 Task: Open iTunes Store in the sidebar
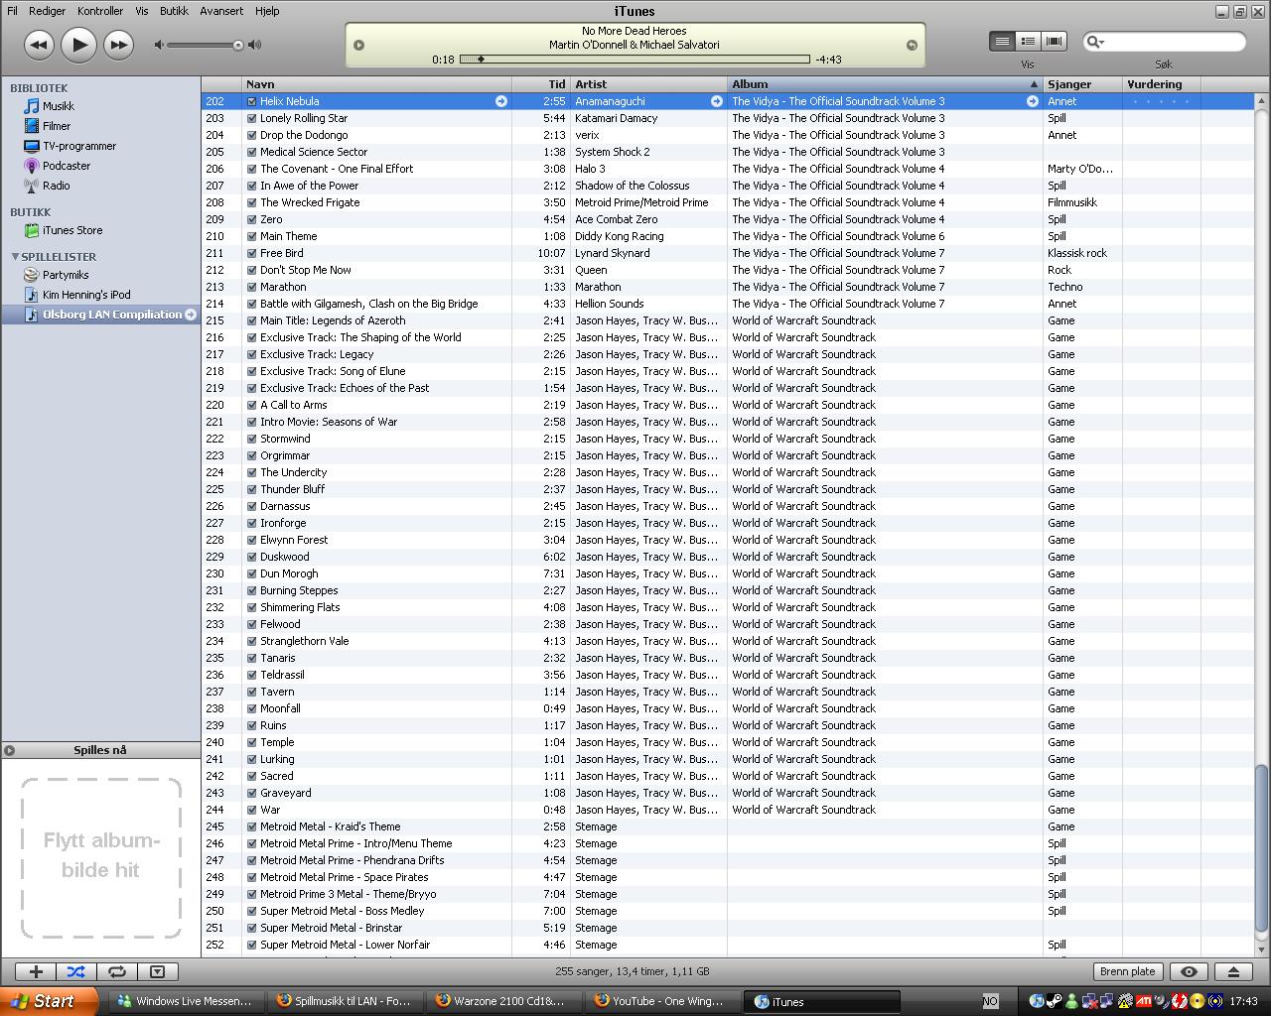tap(71, 230)
